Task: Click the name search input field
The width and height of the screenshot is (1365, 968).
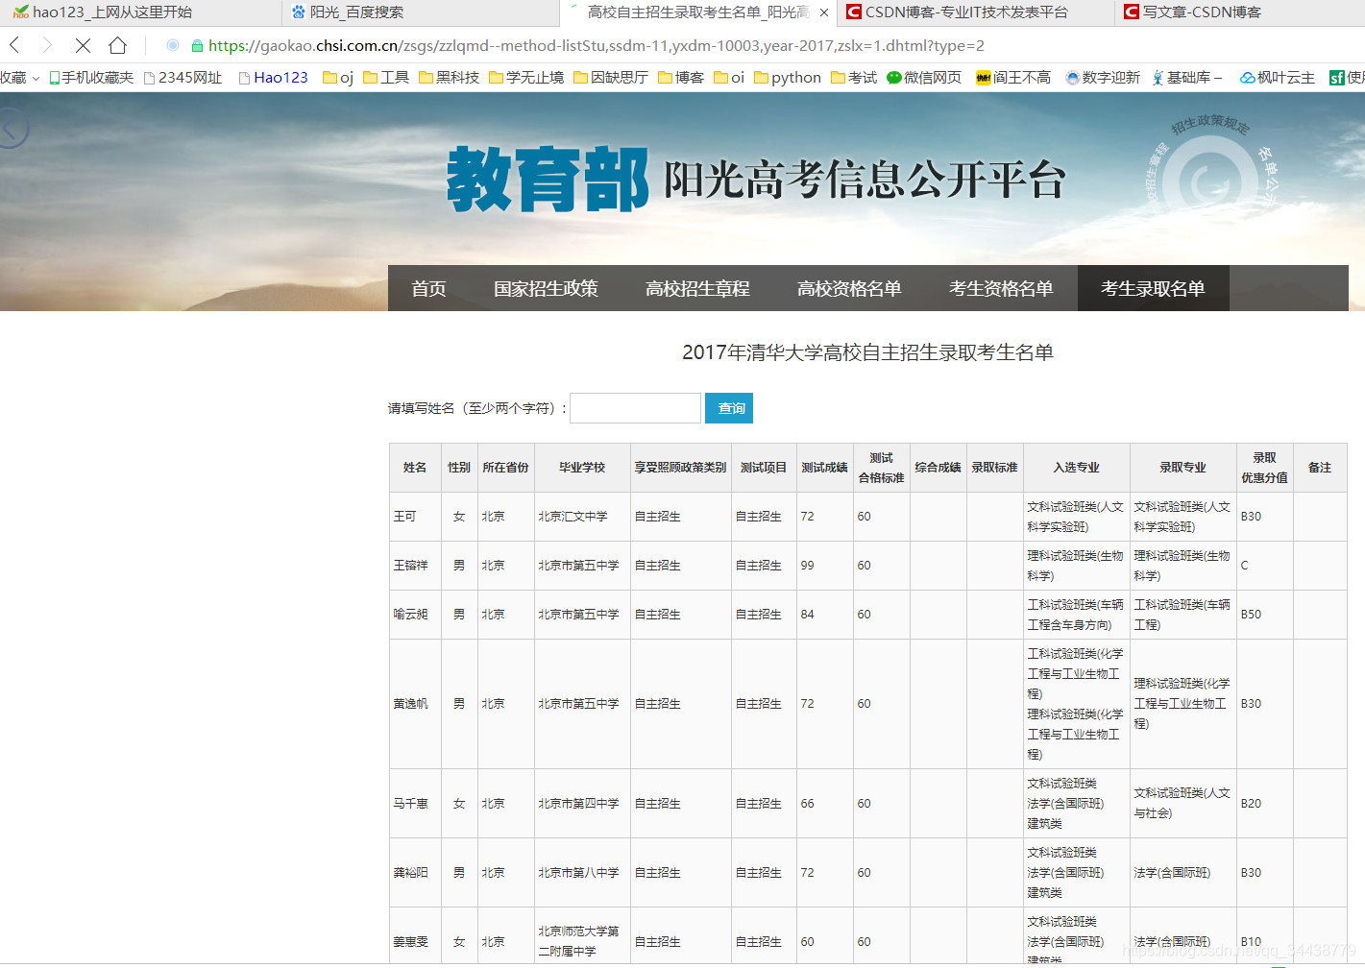Action: (x=635, y=408)
